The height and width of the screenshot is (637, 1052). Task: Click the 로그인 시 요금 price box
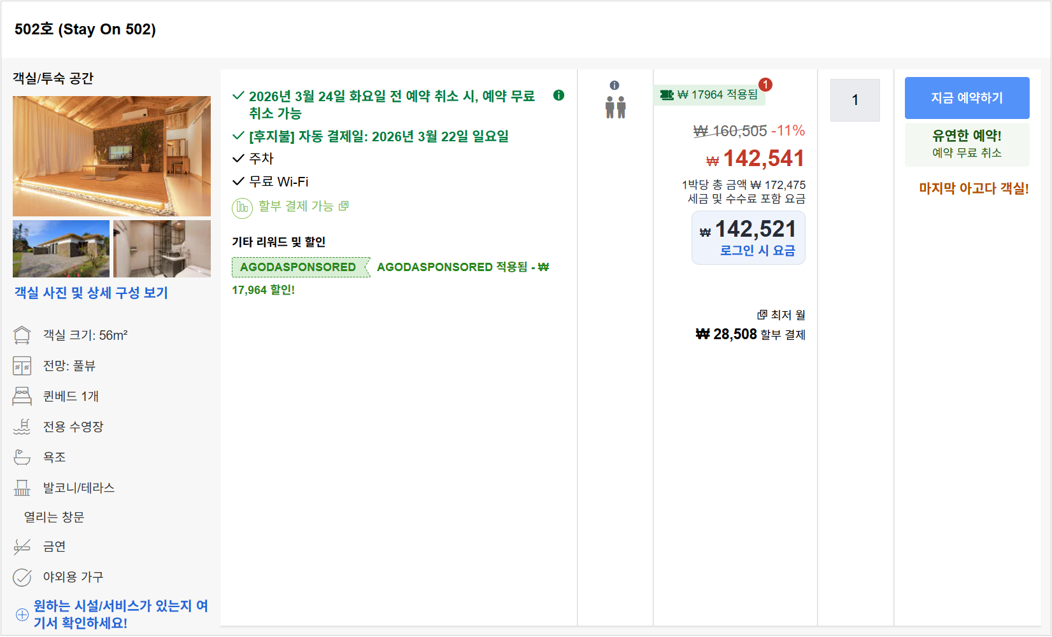(x=748, y=237)
